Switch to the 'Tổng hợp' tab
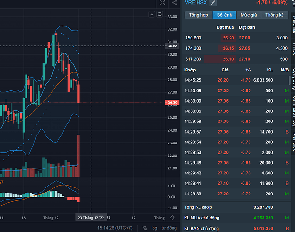This screenshot has width=295, height=232. point(199,15)
